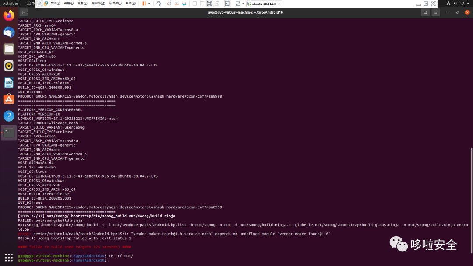
Task: Open a new terminal tab button
Action: (x=24, y=12)
